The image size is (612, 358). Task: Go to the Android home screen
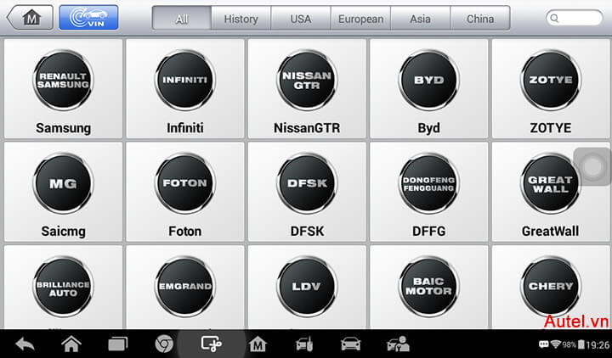[71, 344]
